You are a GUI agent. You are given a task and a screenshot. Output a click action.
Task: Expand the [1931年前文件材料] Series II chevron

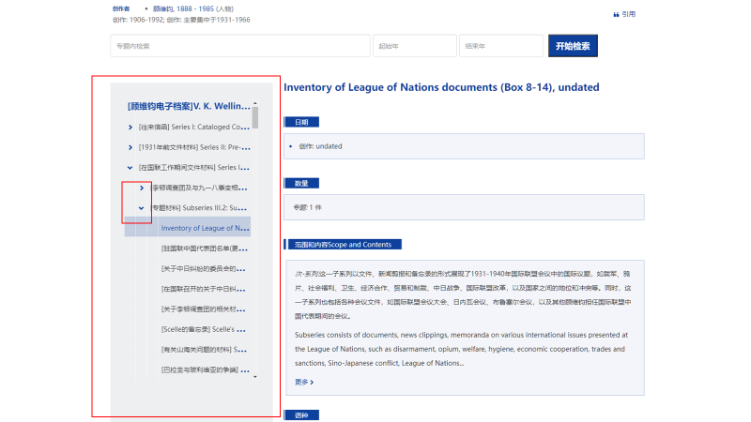(x=130, y=147)
